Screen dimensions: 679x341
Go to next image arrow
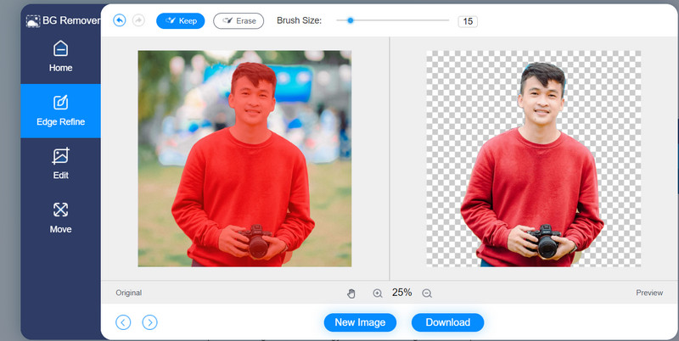pyautogui.click(x=149, y=321)
